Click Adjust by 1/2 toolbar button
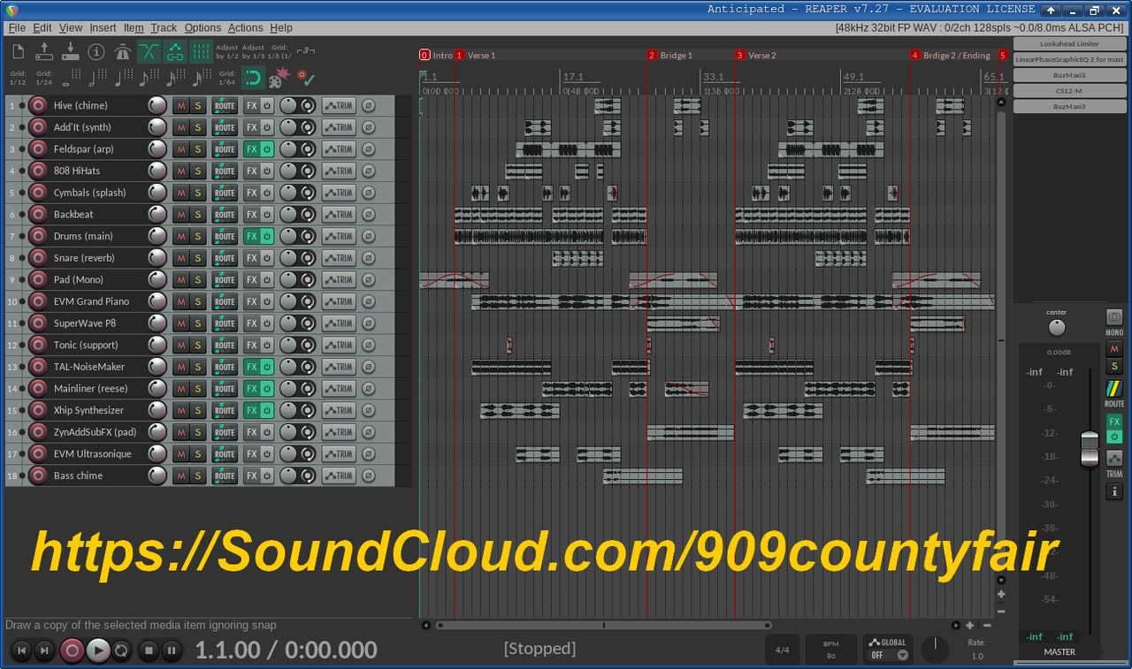Viewport: 1132px width, 669px height. tap(227, 51)
